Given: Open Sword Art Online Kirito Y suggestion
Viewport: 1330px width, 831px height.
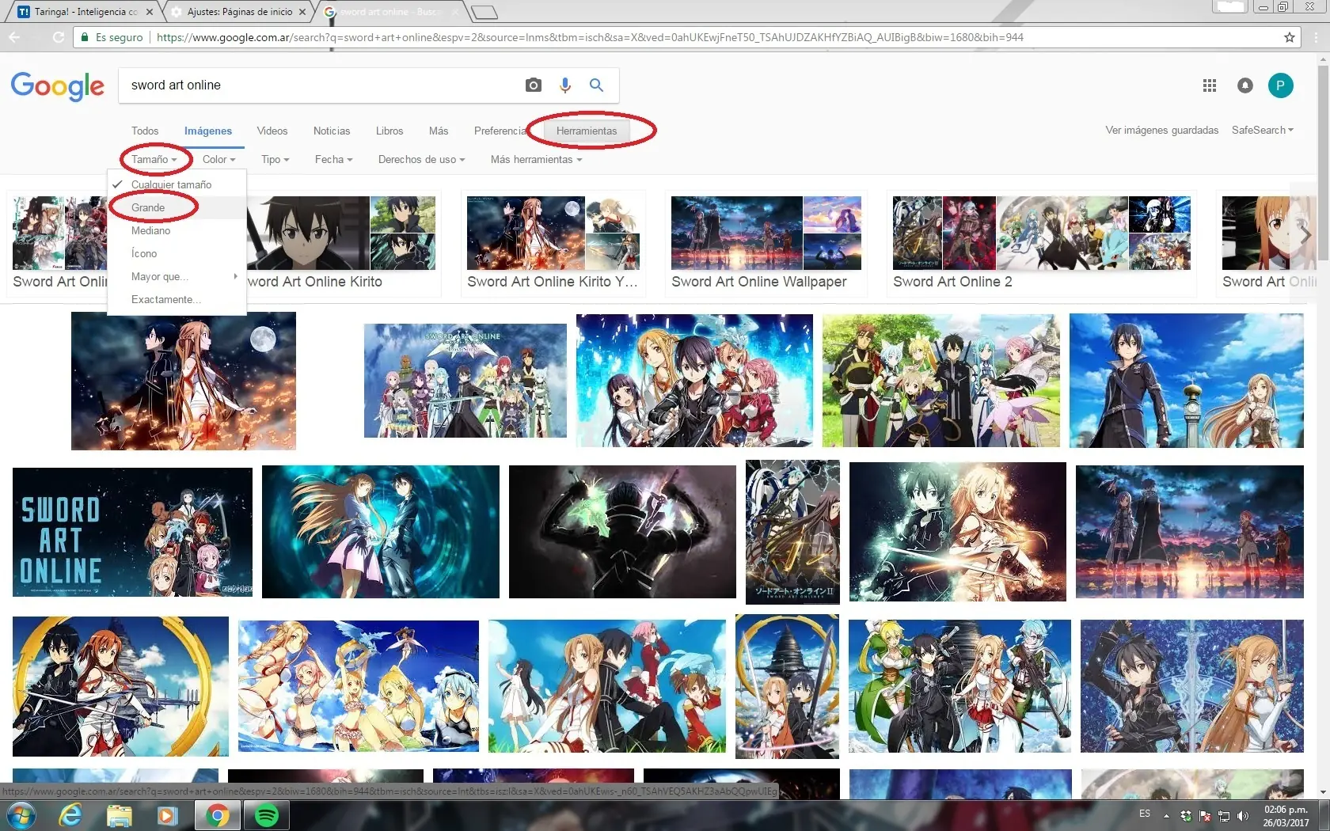Looking at the screenshot, I should pos(553,243).
